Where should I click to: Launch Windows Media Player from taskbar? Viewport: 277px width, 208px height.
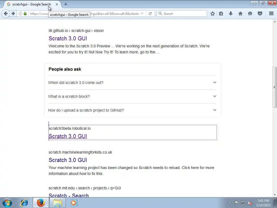click(74, 203)
